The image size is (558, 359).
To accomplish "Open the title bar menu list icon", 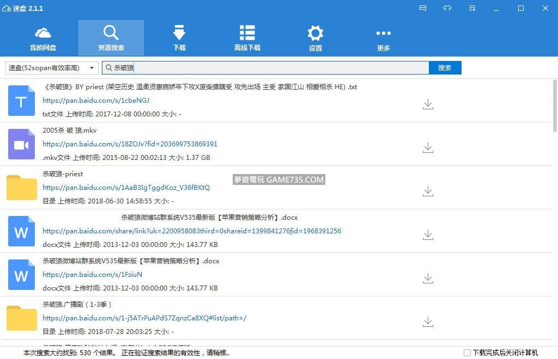I will point(472,8).
